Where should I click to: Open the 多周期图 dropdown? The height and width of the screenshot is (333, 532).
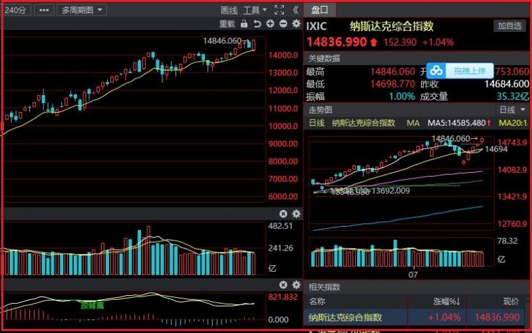tap(82, 10)
